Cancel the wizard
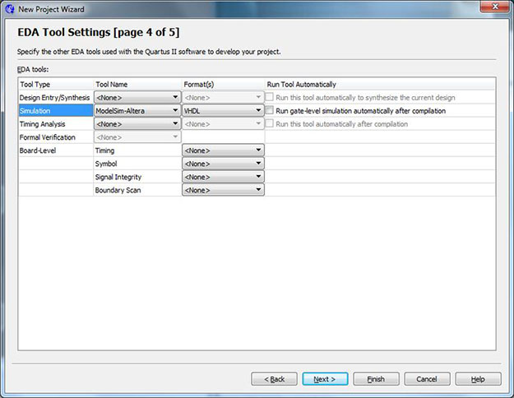The height and width of the screenshot is (398, 514). point(427,379)
